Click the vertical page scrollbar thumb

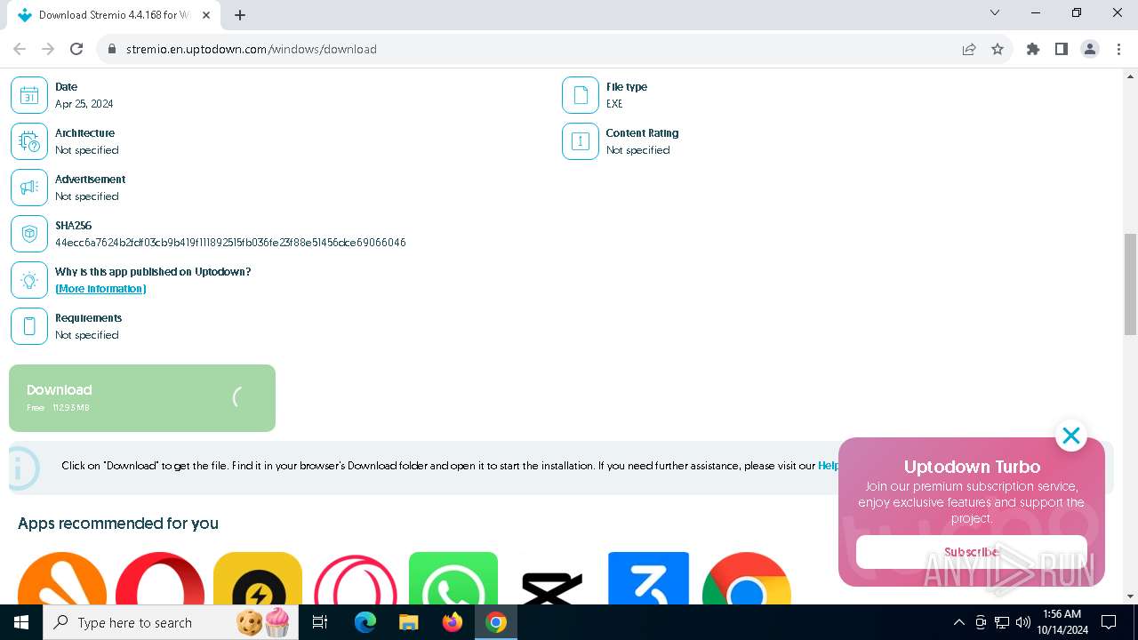1130,284
